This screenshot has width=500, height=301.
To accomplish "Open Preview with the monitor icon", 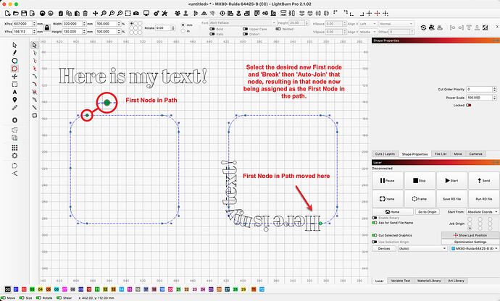I will pos(146,13).
